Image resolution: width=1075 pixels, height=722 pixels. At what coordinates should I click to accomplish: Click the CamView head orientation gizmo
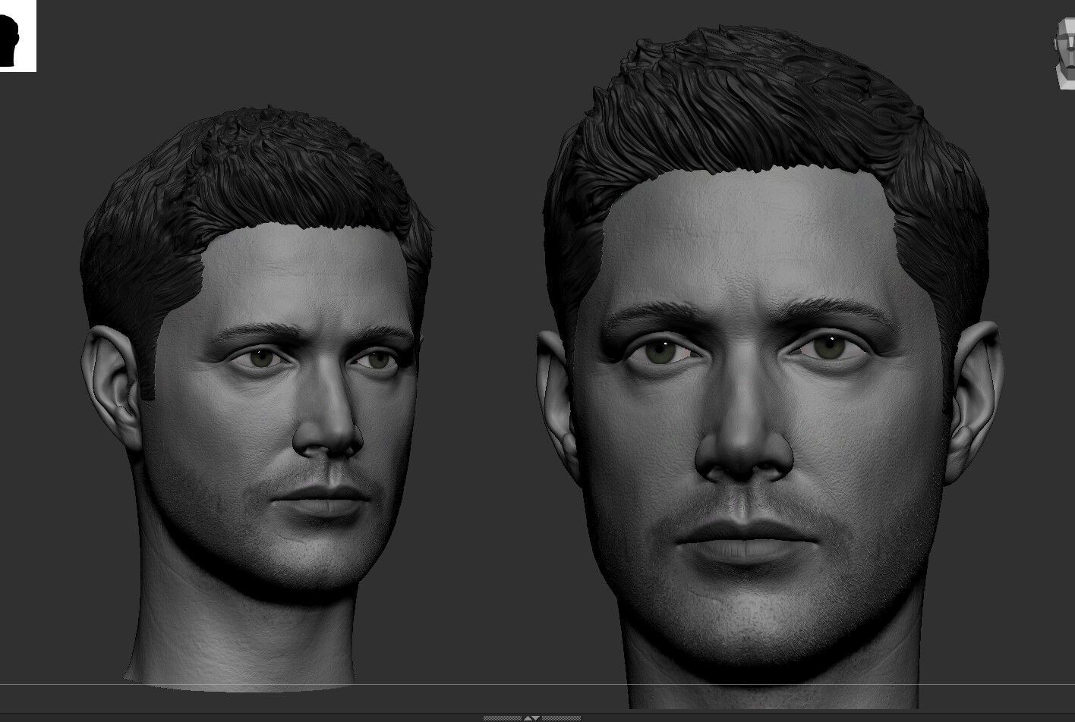tap(1064, 54)
